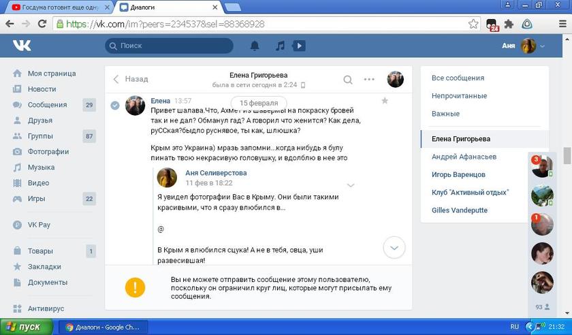Image resolution: width=572 pixels, height=335 pixels.
Task: Click the Games controller icon in sidebar
Action: point(17,199)
